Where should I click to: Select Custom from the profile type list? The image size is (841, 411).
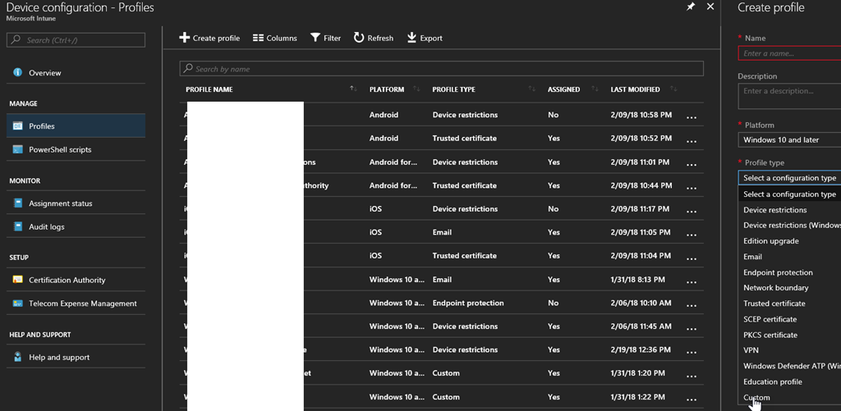[x=756, y=398]
